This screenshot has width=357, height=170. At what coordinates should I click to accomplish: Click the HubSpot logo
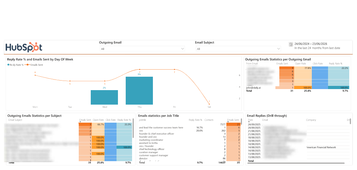(24, 47)
